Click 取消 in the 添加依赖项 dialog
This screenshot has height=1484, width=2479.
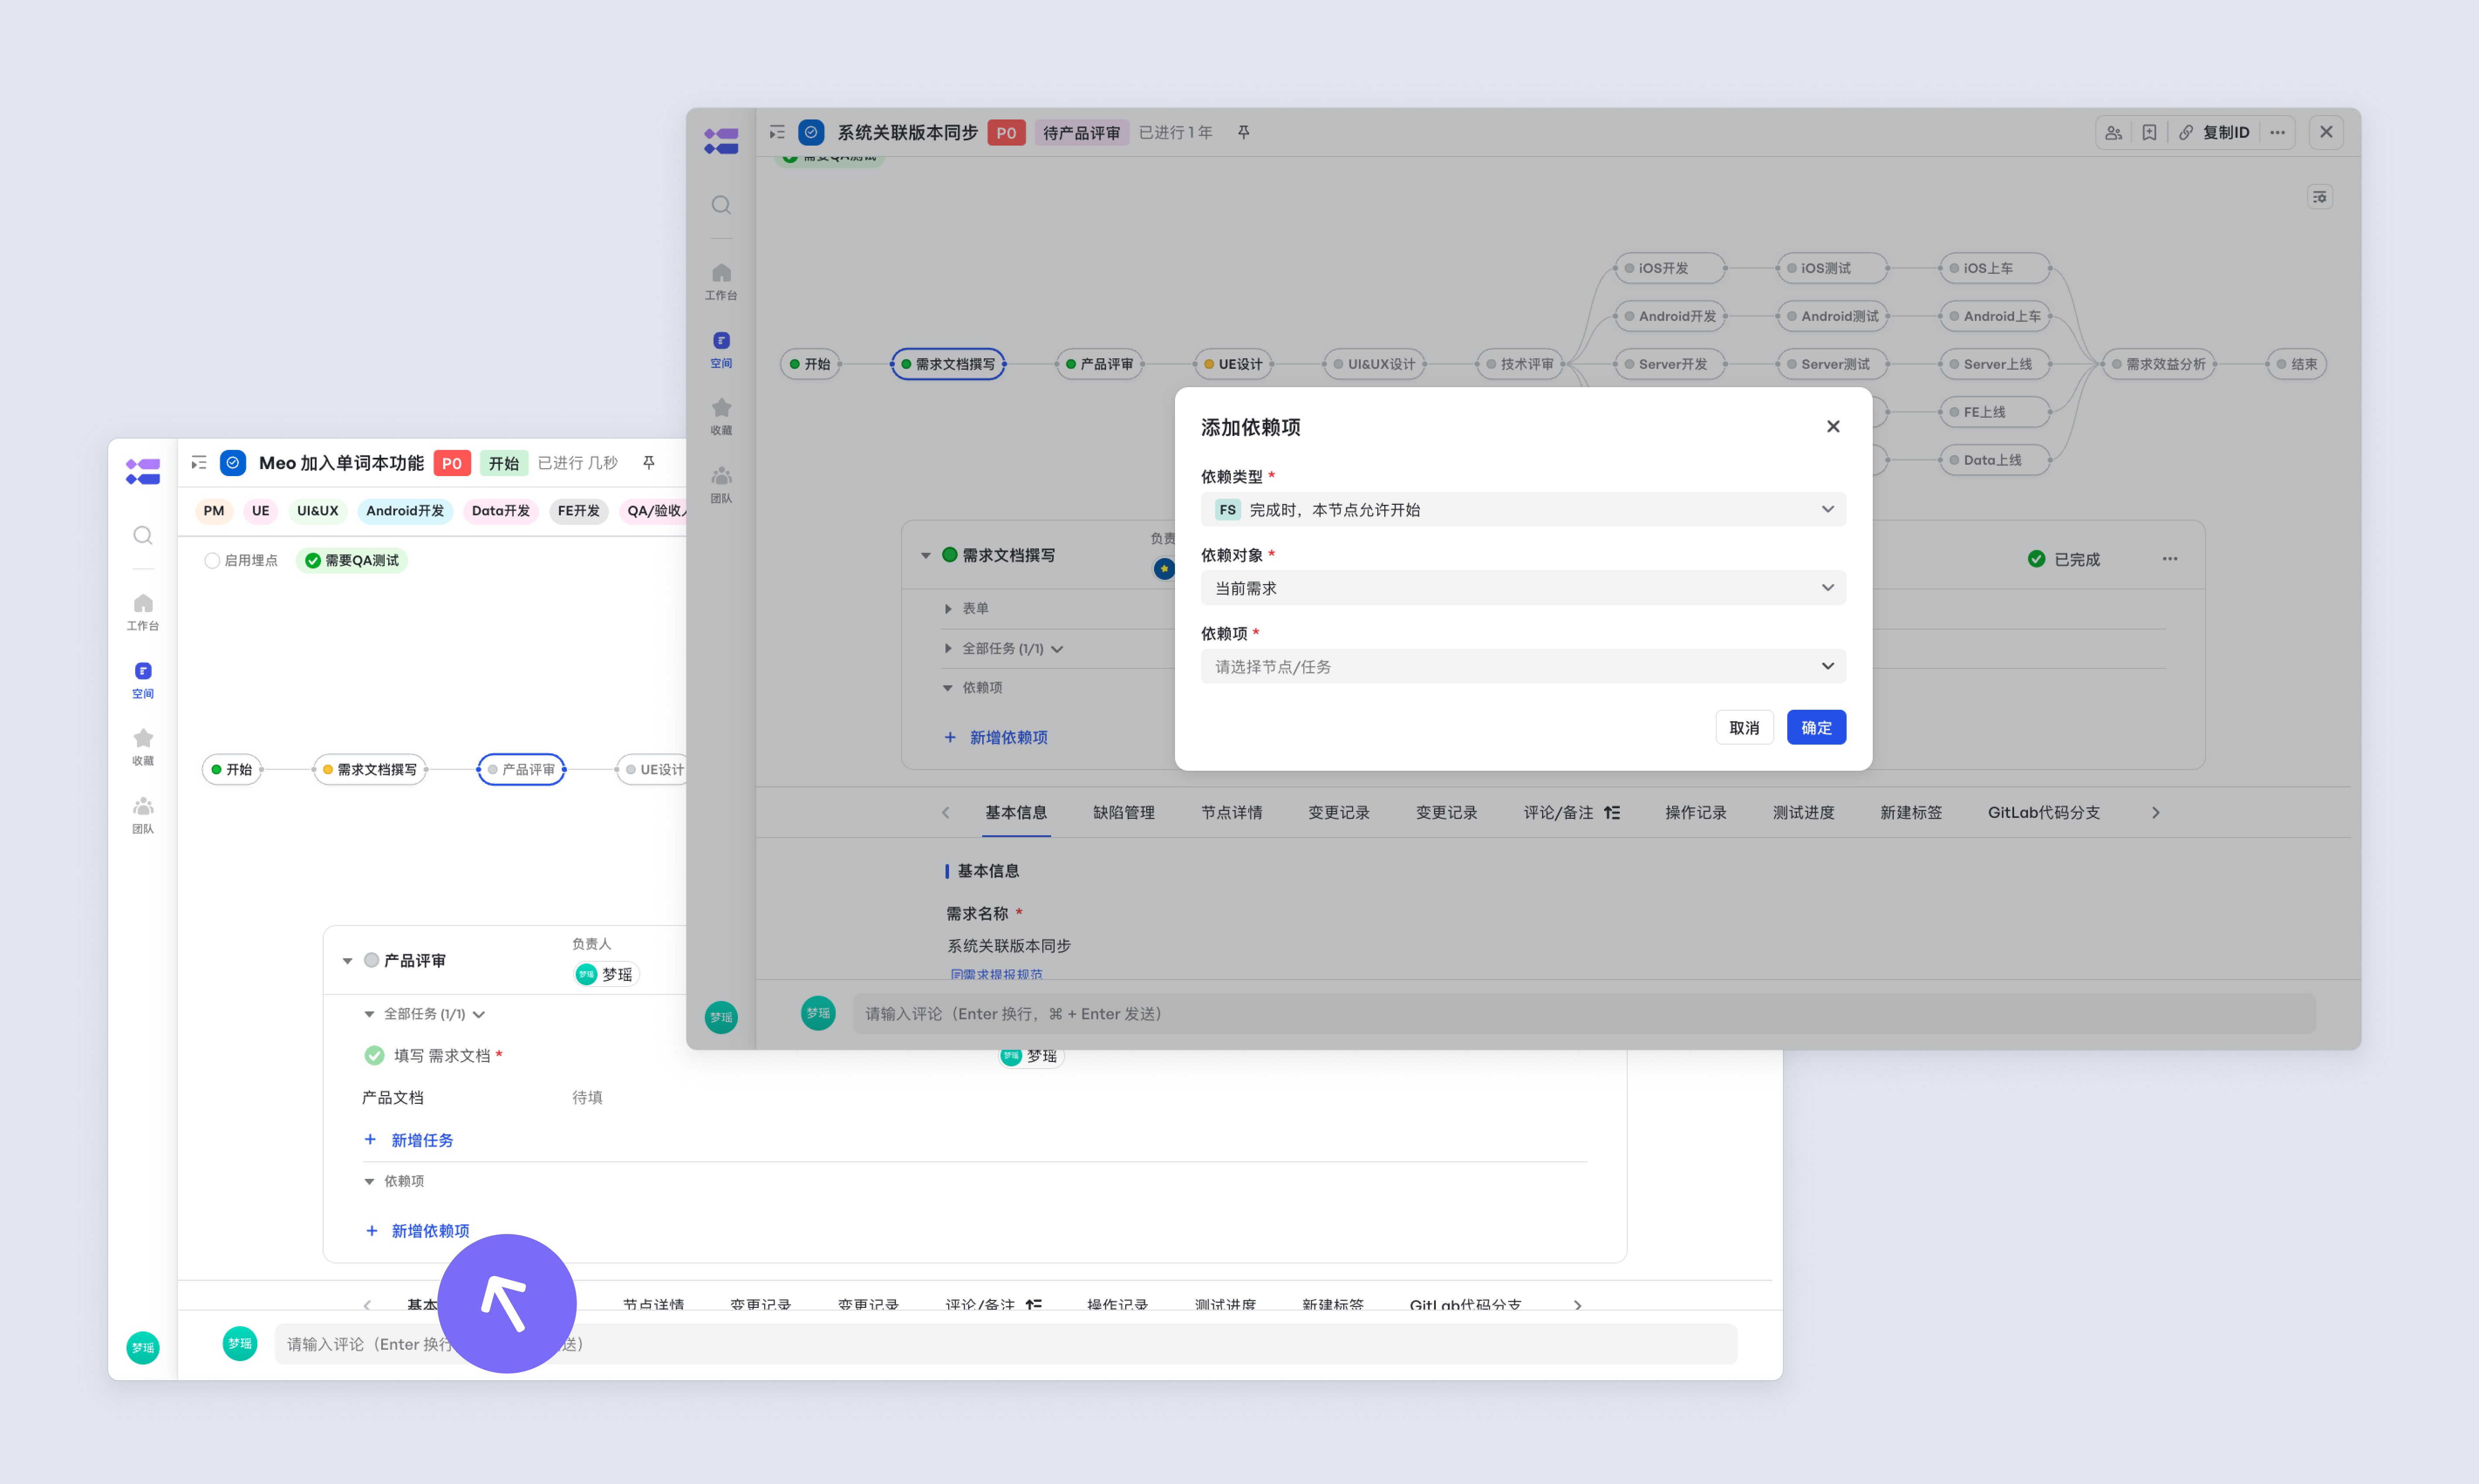click(1744, 727)
